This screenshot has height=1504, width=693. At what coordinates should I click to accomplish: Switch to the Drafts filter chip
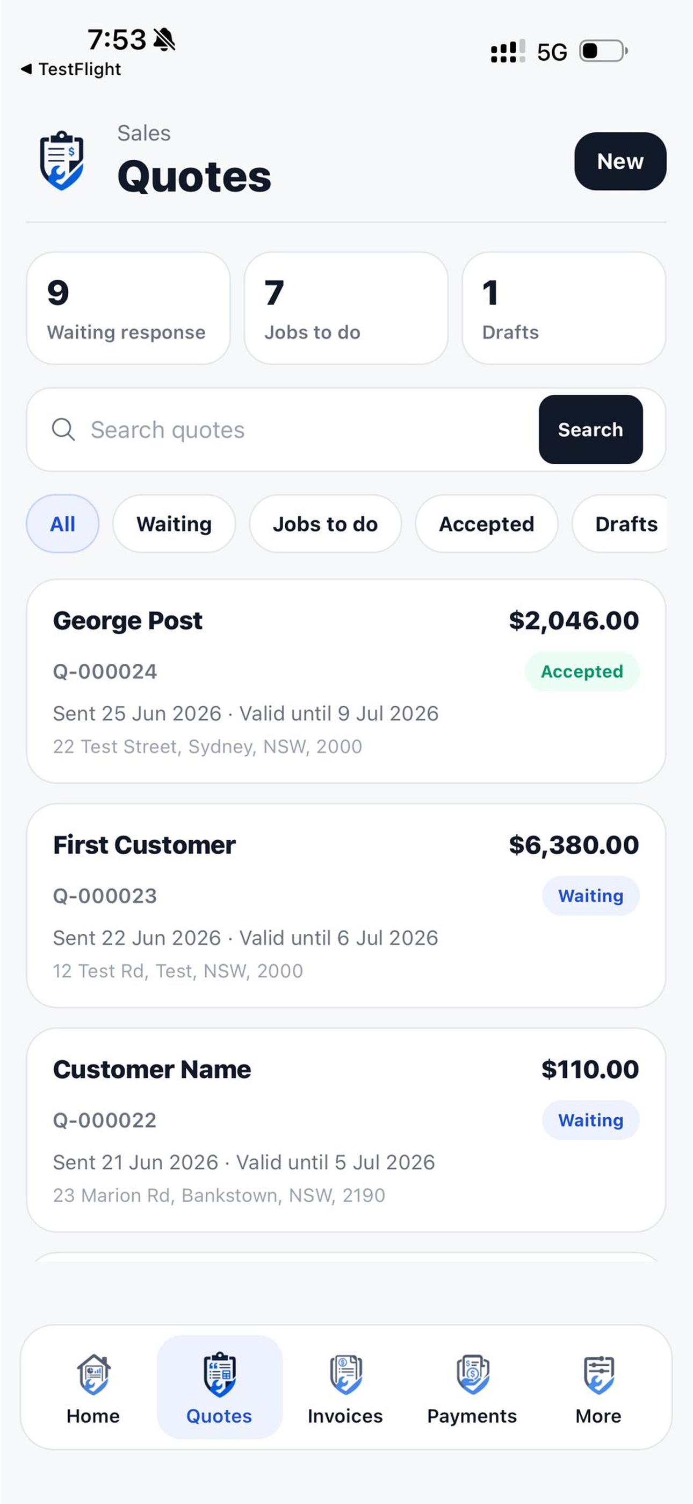tap(620, 524)
